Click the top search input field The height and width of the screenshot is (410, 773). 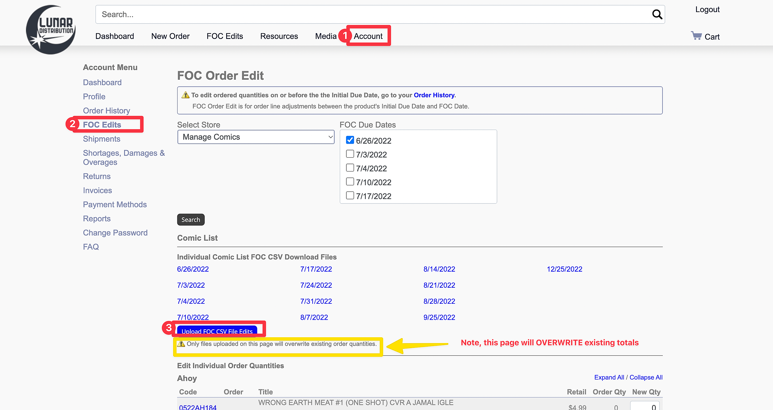coord(362,14)
